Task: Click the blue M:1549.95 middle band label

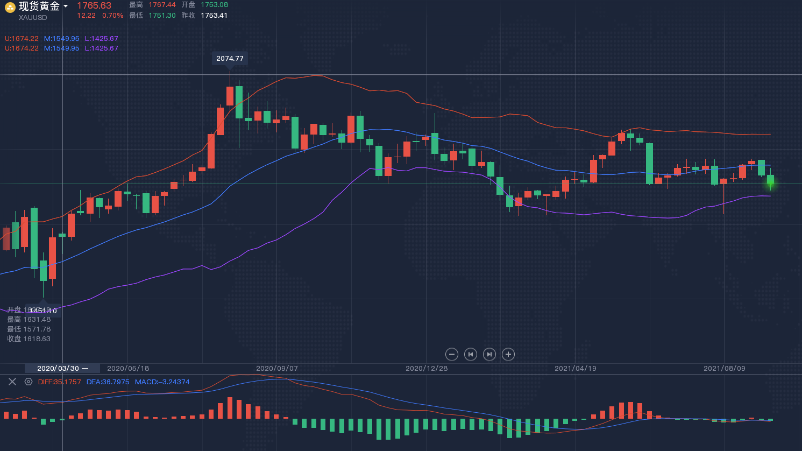Action: 61,39
